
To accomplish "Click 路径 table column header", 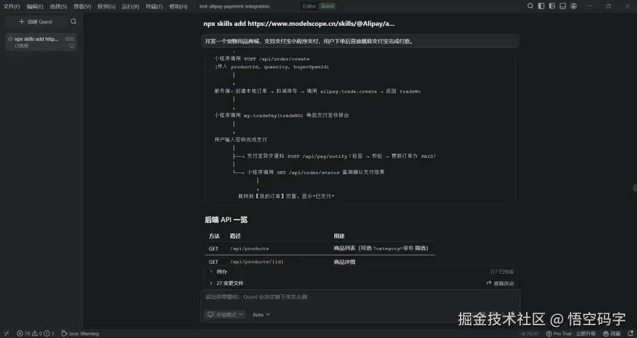I will click(235, 236).
